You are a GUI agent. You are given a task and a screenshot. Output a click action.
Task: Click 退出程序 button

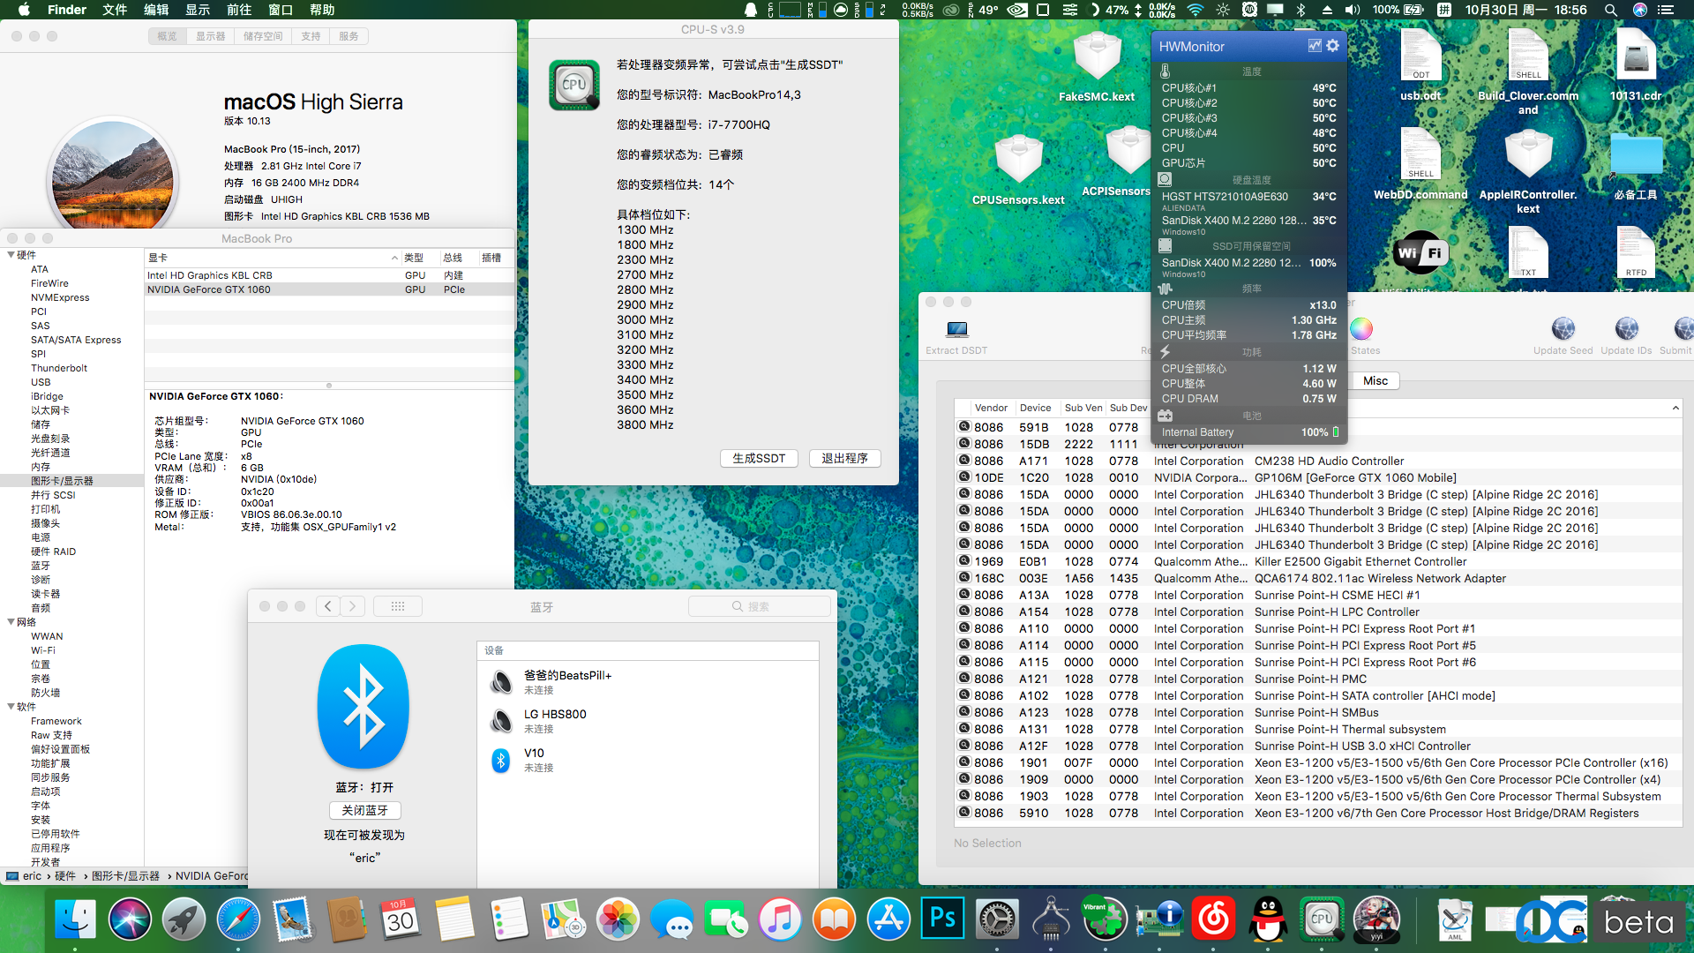pos(844,458)
